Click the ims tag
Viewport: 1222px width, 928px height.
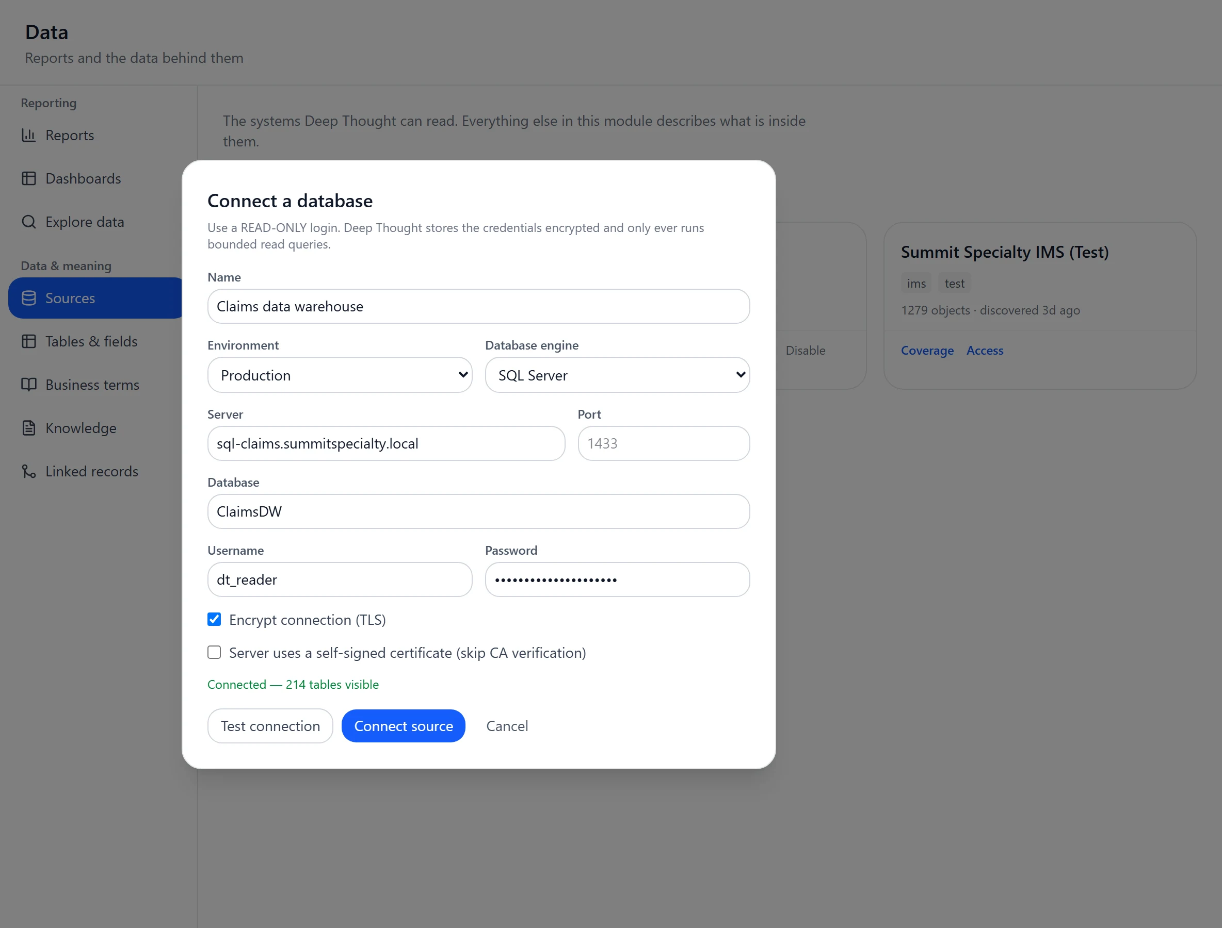coord(916,284)
